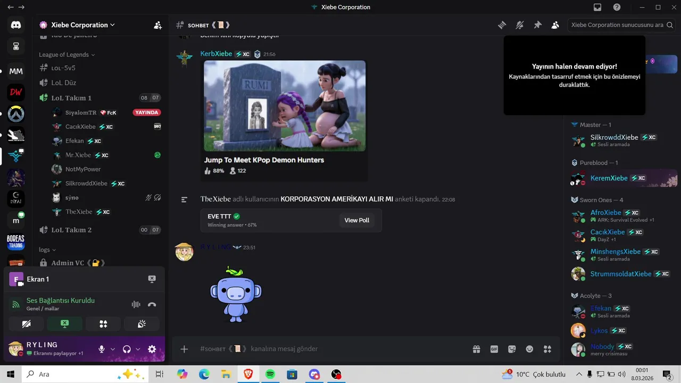Image resolution: width=681 pixels, height=383 pixels.
Task: Show pinned messages
Action: click(537, 25)
